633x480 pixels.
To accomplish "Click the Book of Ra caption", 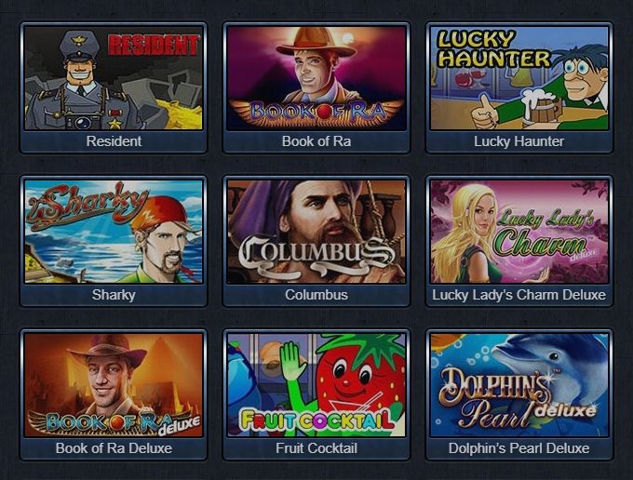I will point(316,141).
